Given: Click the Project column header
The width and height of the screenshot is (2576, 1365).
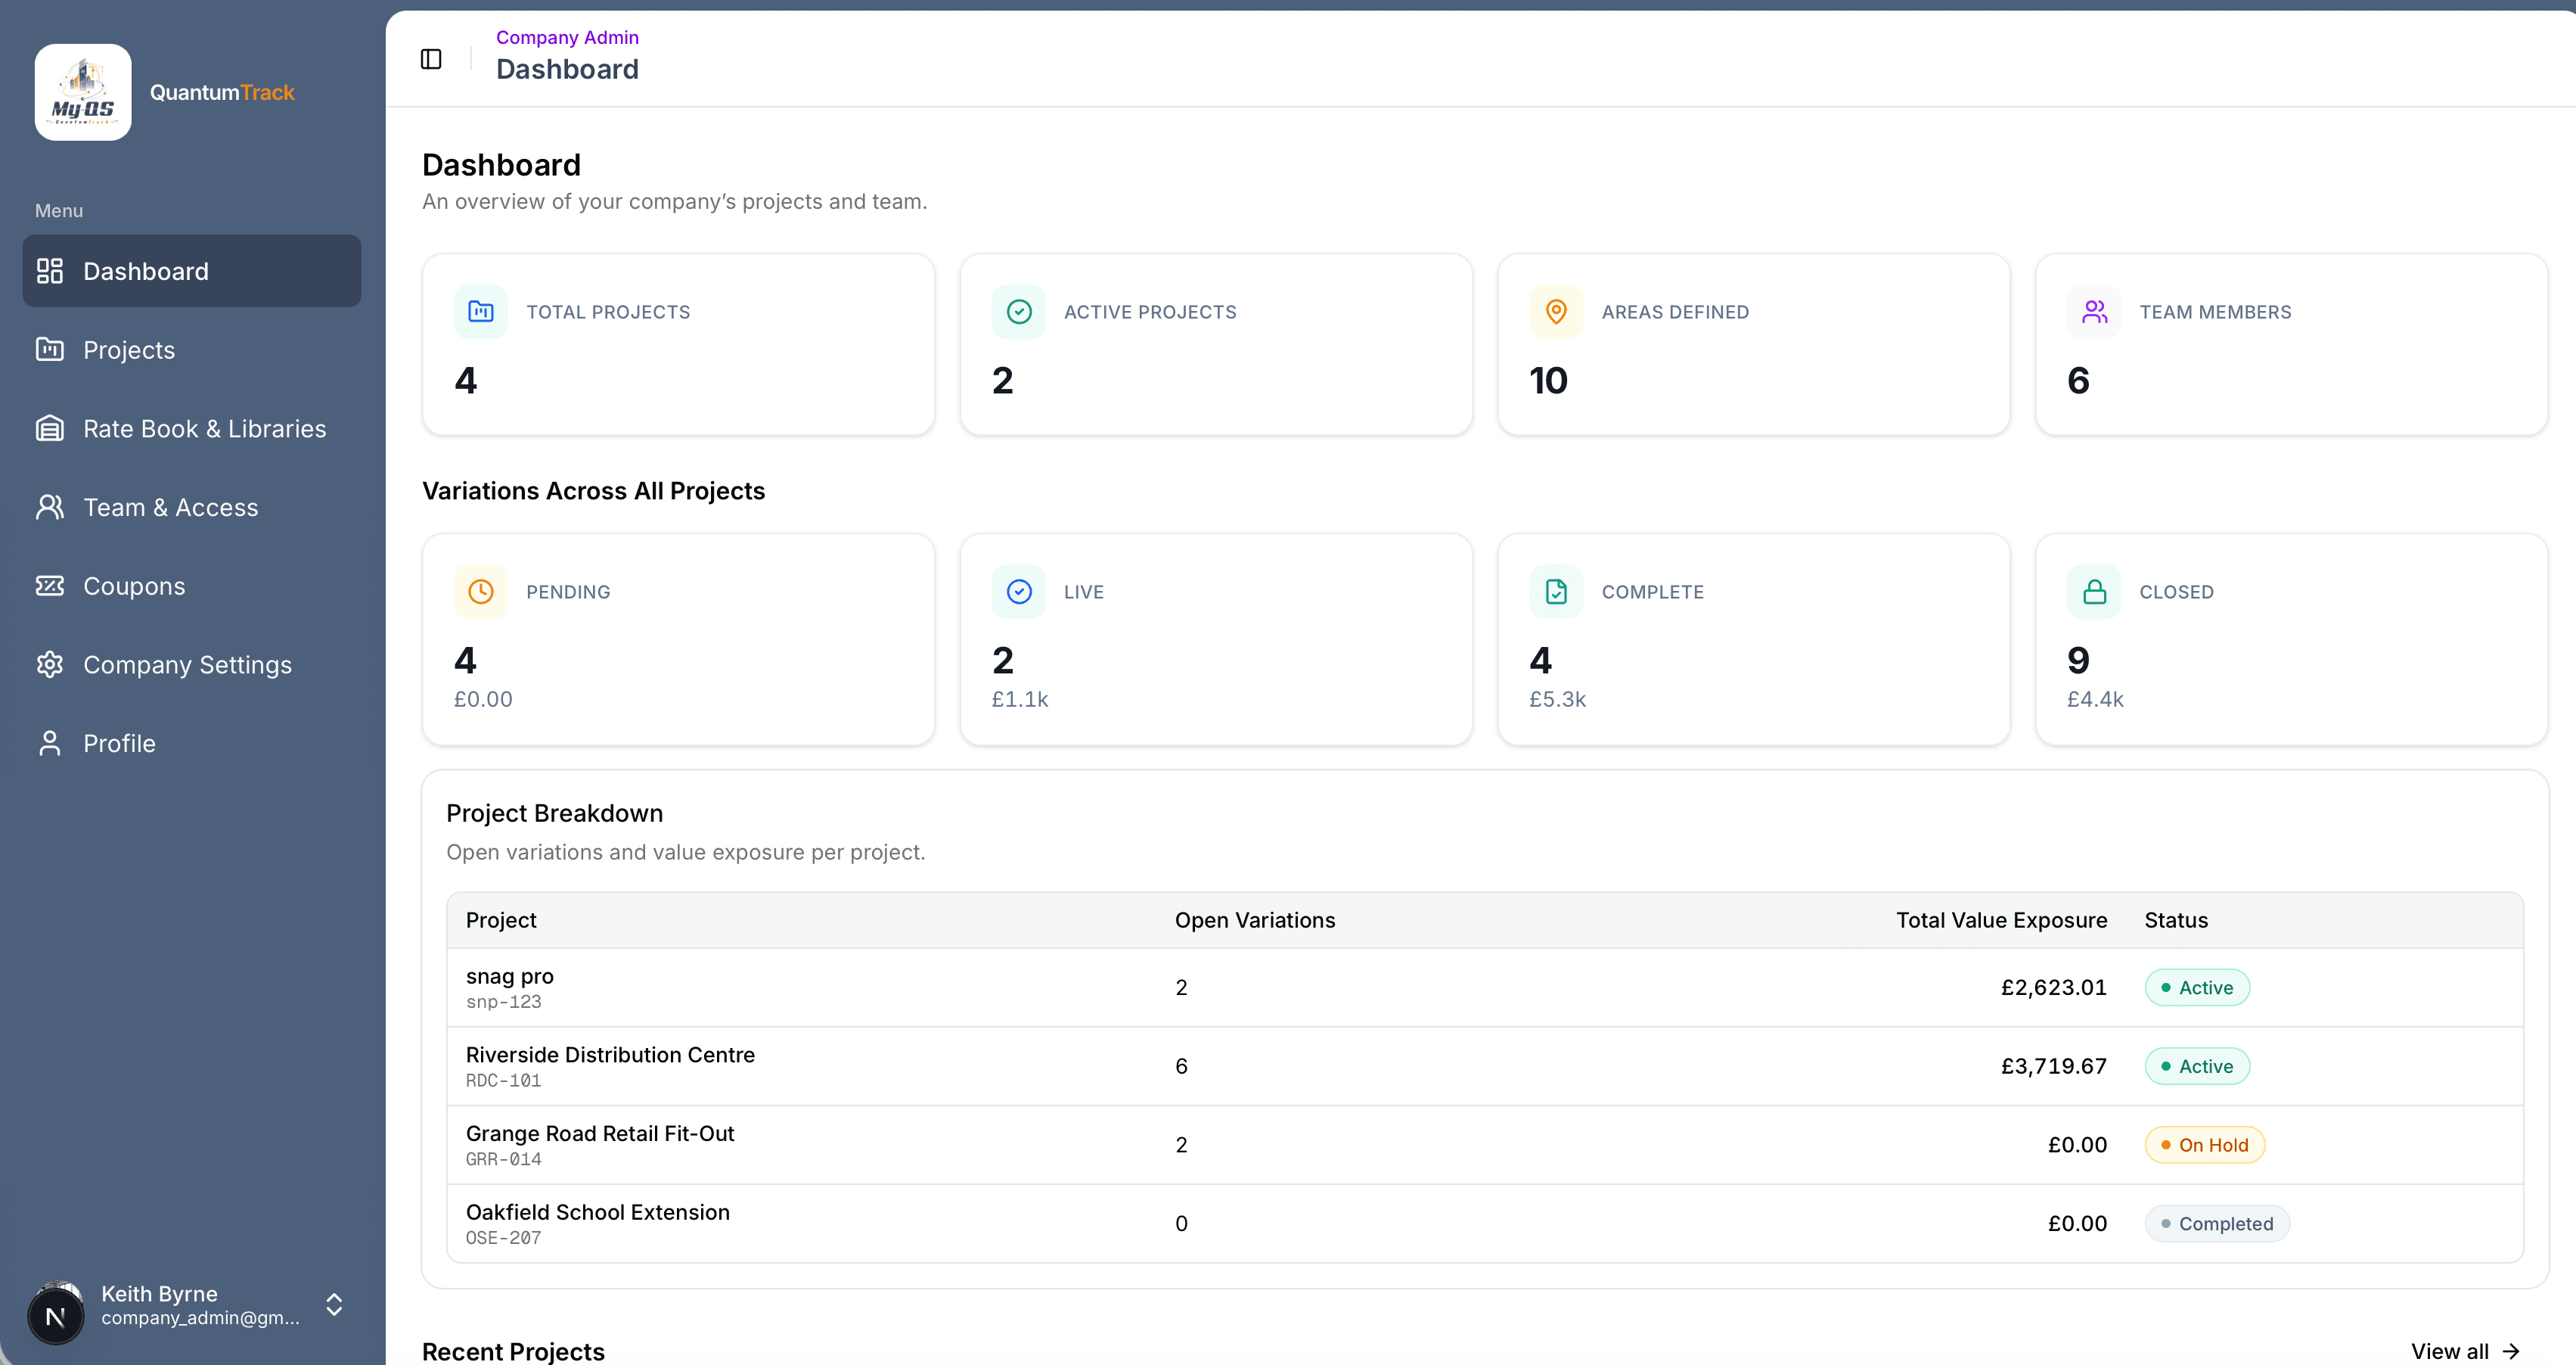Looking at the screenshot, I should 501,921.
